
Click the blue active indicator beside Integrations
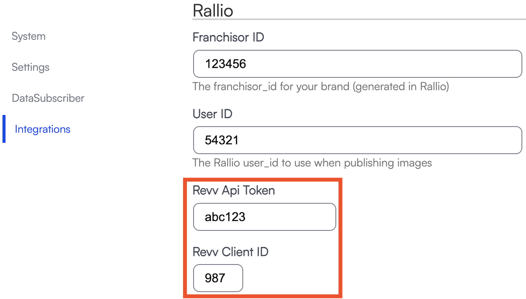[4, 129]
